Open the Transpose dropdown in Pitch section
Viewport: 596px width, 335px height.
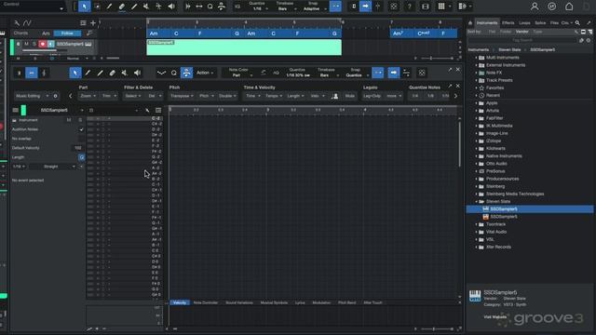pyautogui.click(x=183, y=96)
